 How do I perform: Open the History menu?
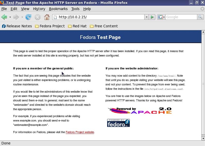[39, 9]
